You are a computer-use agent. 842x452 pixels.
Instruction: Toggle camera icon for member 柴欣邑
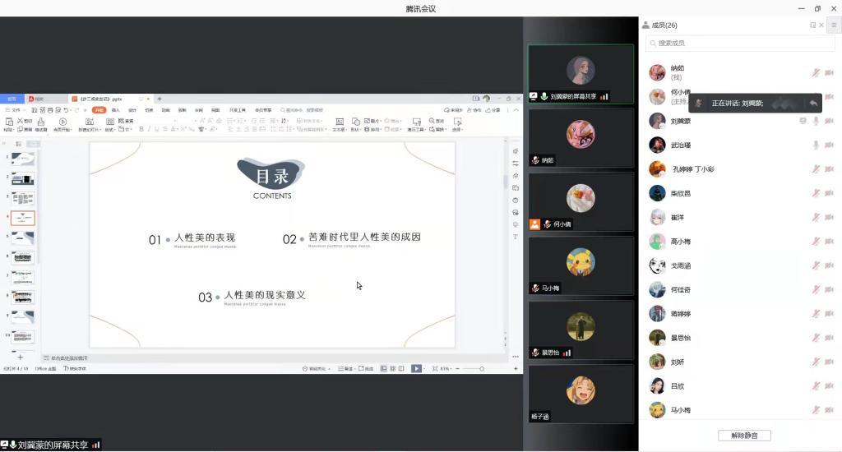tap(829, 193)
